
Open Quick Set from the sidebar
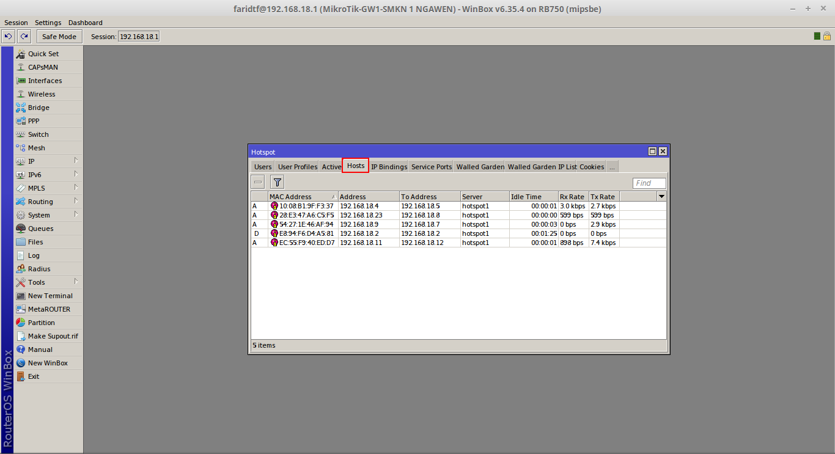[x=48, y=54]
